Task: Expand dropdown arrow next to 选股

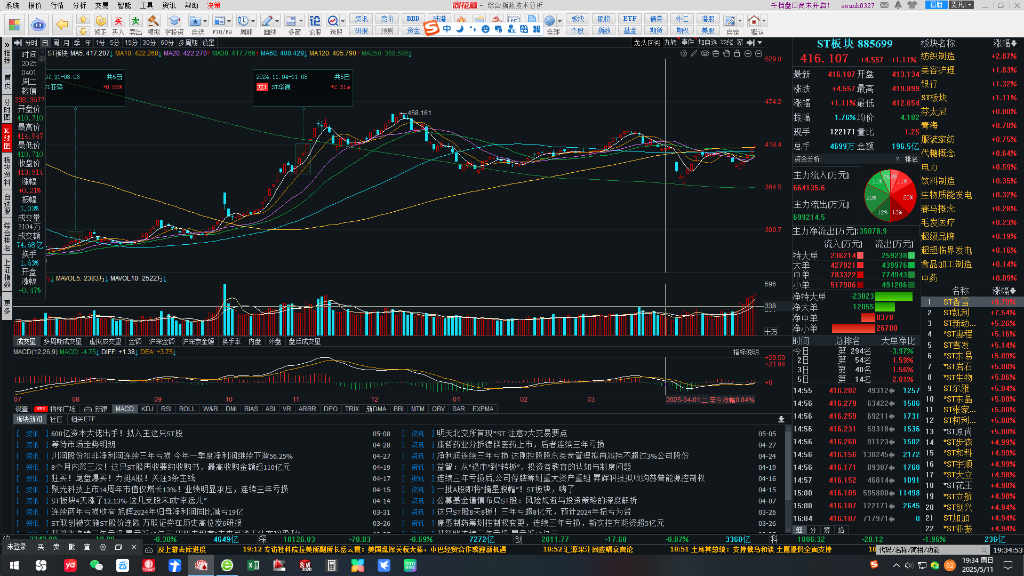Action: pyautogui.click(x=343, y=21)
